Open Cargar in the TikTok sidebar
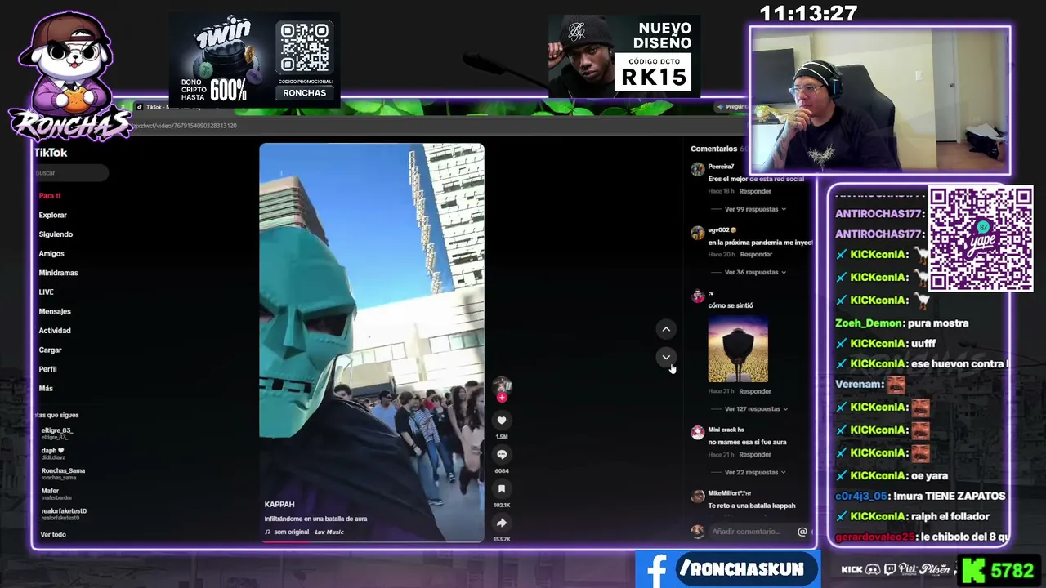 coord(50,350)
